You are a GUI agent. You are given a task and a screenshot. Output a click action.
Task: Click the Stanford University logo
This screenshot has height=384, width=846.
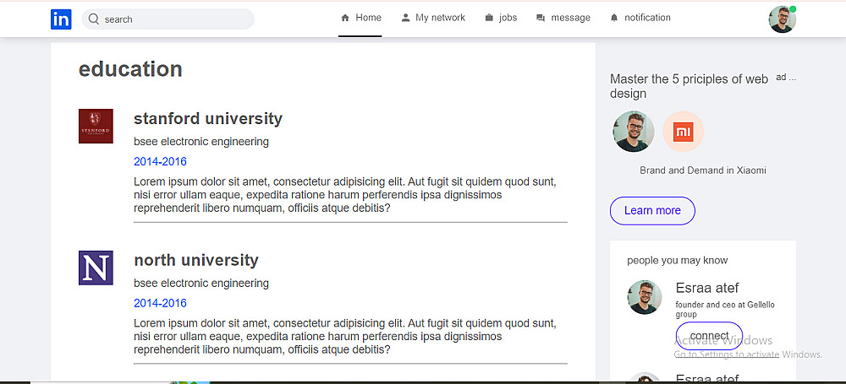pos(96,126)
